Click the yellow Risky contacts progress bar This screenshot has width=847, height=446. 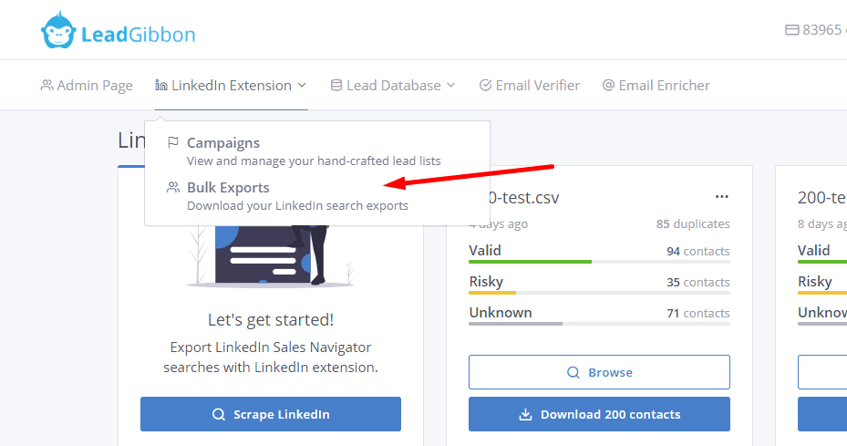pyautogui.click(x=492, y=293)
